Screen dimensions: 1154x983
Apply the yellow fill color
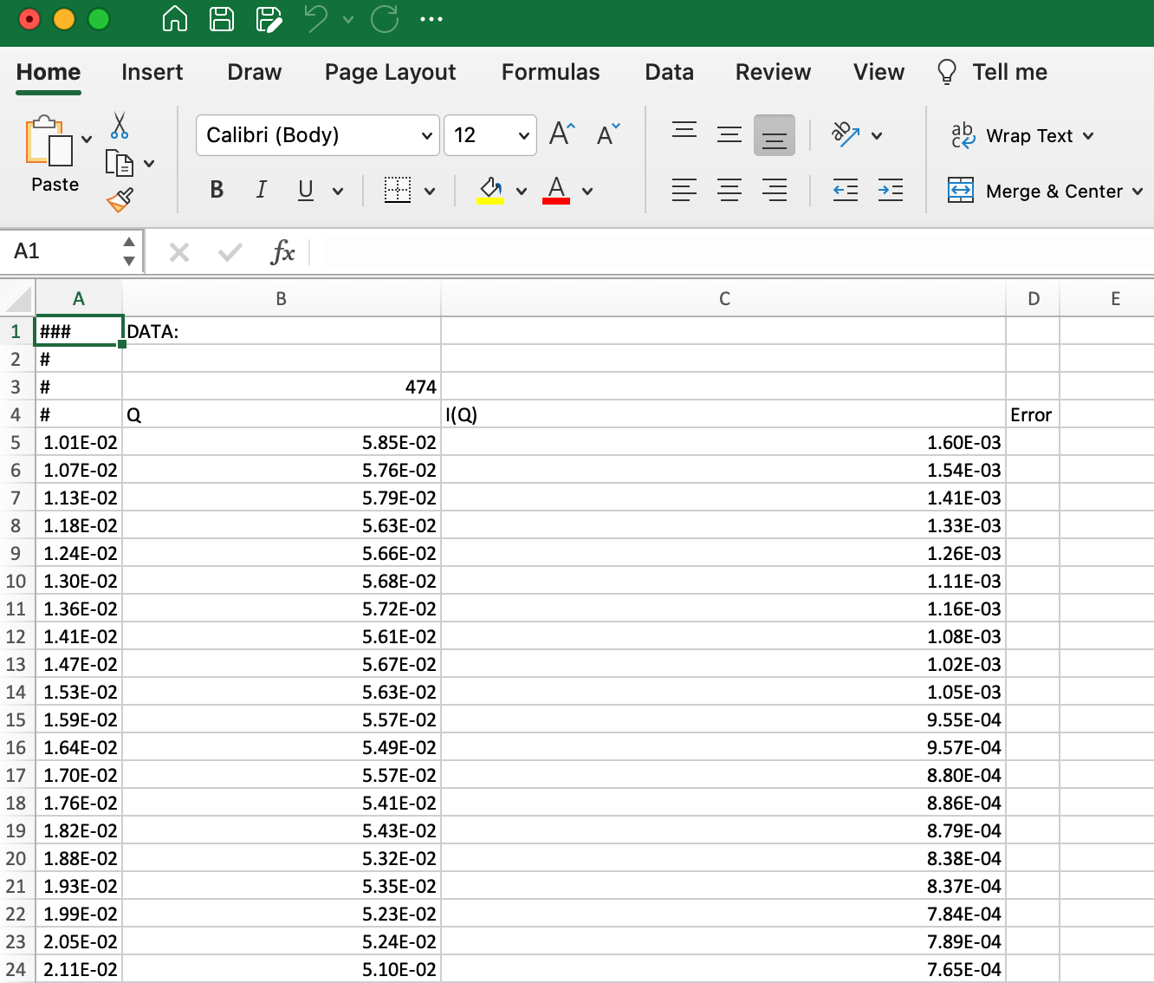coord(490,190)
